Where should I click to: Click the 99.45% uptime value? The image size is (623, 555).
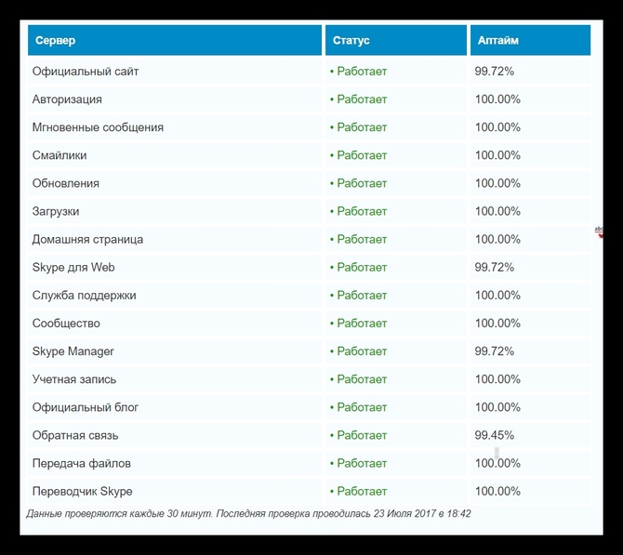(x=495, y=435)
